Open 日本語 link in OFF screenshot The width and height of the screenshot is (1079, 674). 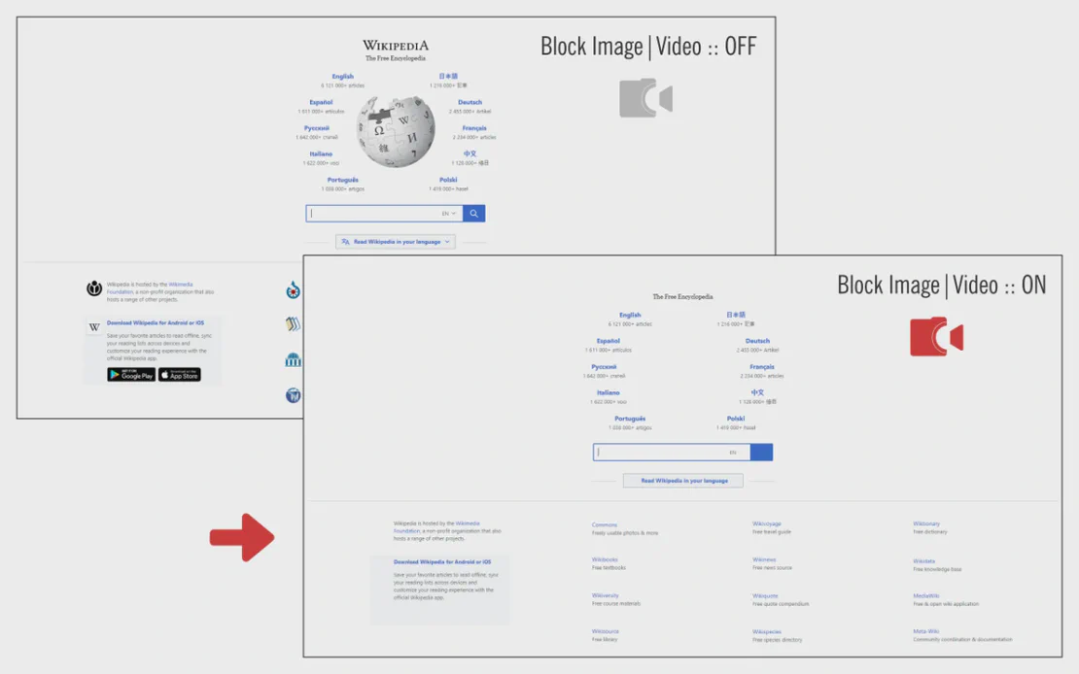(x=448, y=77)
